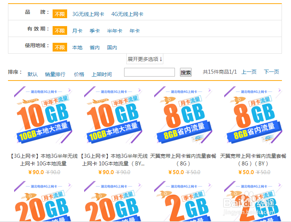Open first 20GB 月卡流量 product image
The image size is (291, 222).
43,201
